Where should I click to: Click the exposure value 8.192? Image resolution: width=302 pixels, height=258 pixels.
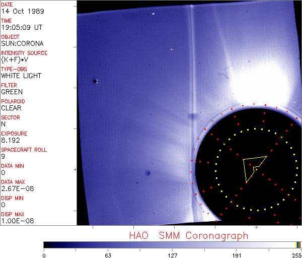[x=11, y=140]
